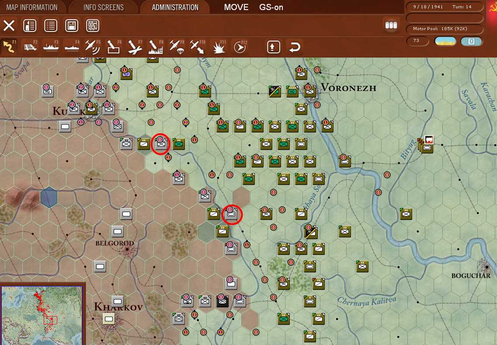This screenshot has height=345, width=497.
Task: Click the blue lake hex west of Belgorod
Action: tap(49, 197)
